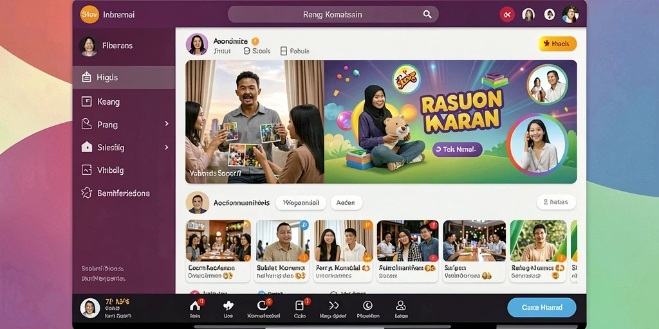
Task: Open the Ferry Komatal card thumbnail
Action: pos(344,240)
